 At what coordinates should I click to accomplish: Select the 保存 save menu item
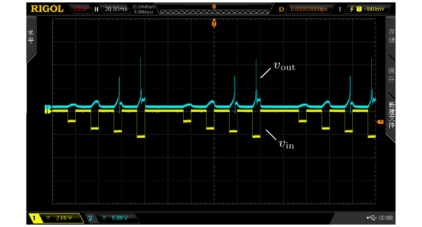[x=391, y=75]
